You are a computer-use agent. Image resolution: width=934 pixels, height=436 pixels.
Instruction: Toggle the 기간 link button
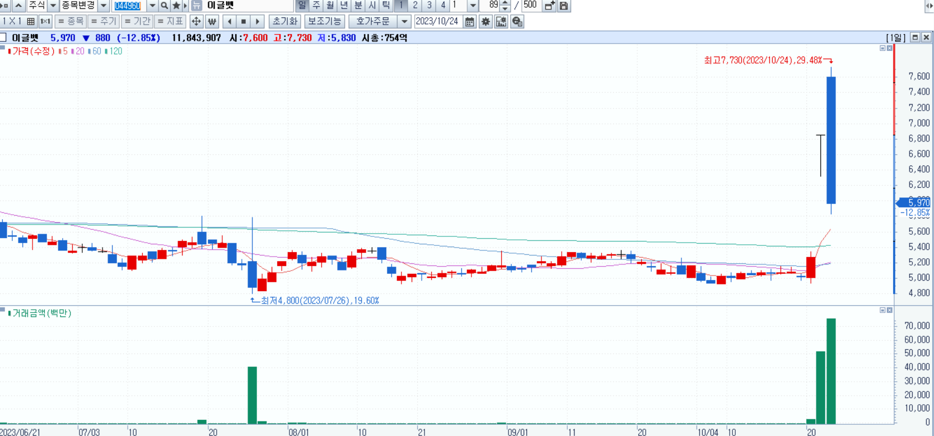[x=137, y=21]
